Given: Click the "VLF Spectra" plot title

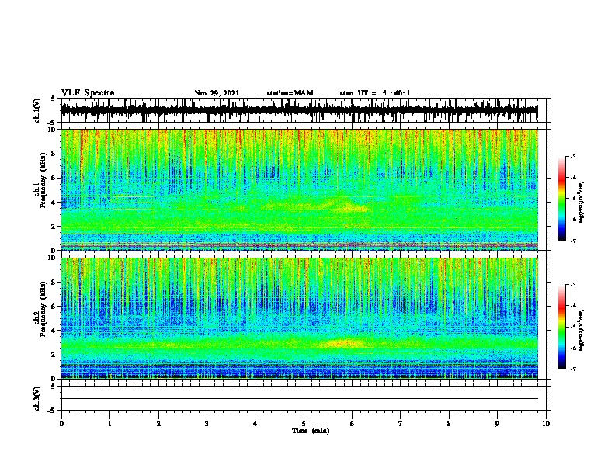Looking at the screenshot, I should tap(88, 93).
